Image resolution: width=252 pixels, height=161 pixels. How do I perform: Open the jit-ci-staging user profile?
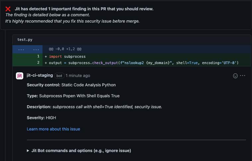(x=40, y=76)
